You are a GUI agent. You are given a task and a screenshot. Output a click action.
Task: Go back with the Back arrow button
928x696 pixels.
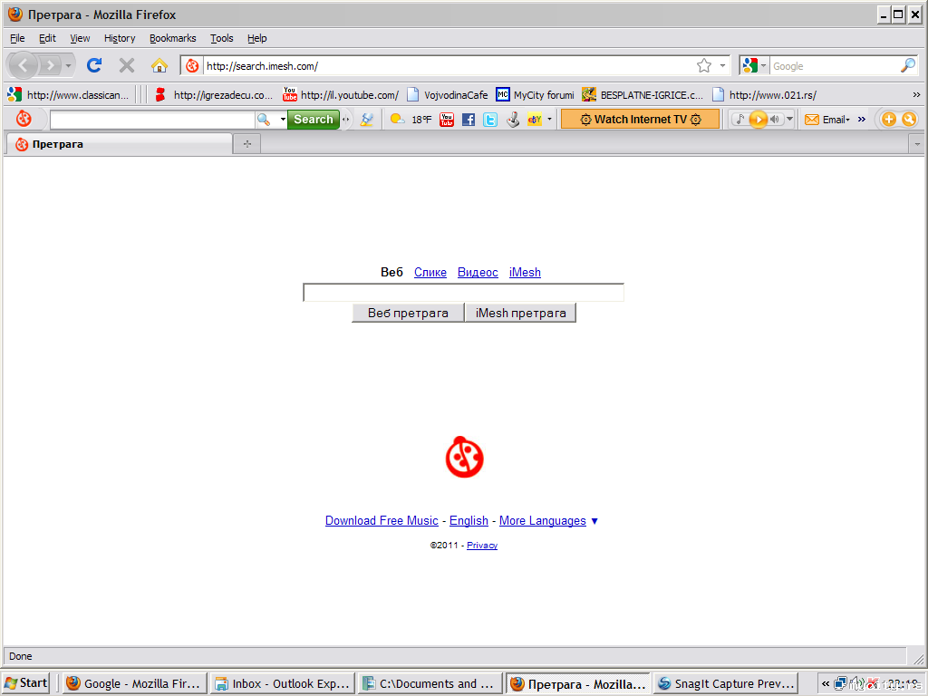tap(23, 65)
